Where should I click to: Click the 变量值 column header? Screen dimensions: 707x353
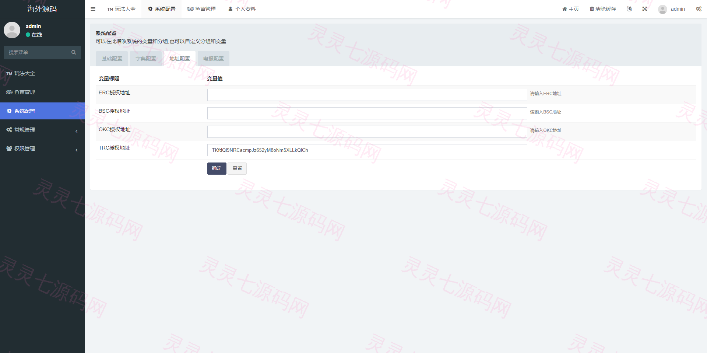[215, 78]
